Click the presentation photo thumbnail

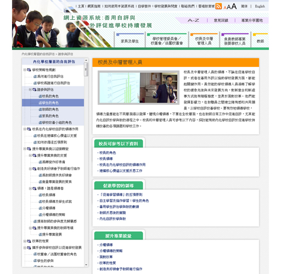(138, 88)
